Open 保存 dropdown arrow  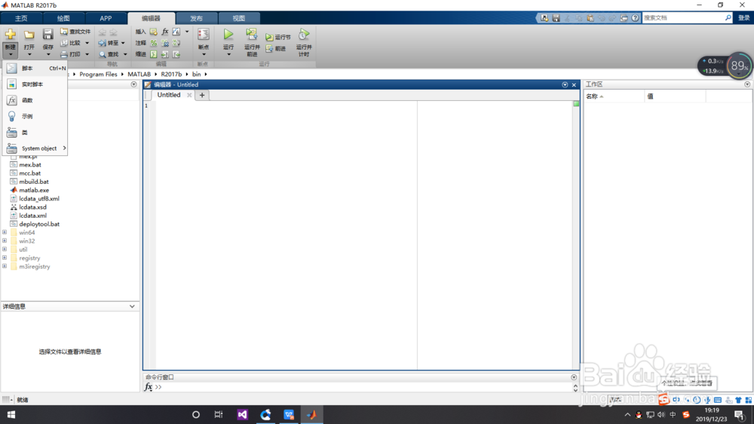point(48,54)
